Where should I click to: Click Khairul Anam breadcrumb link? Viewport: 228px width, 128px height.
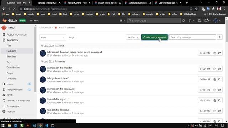click(45, 28)
